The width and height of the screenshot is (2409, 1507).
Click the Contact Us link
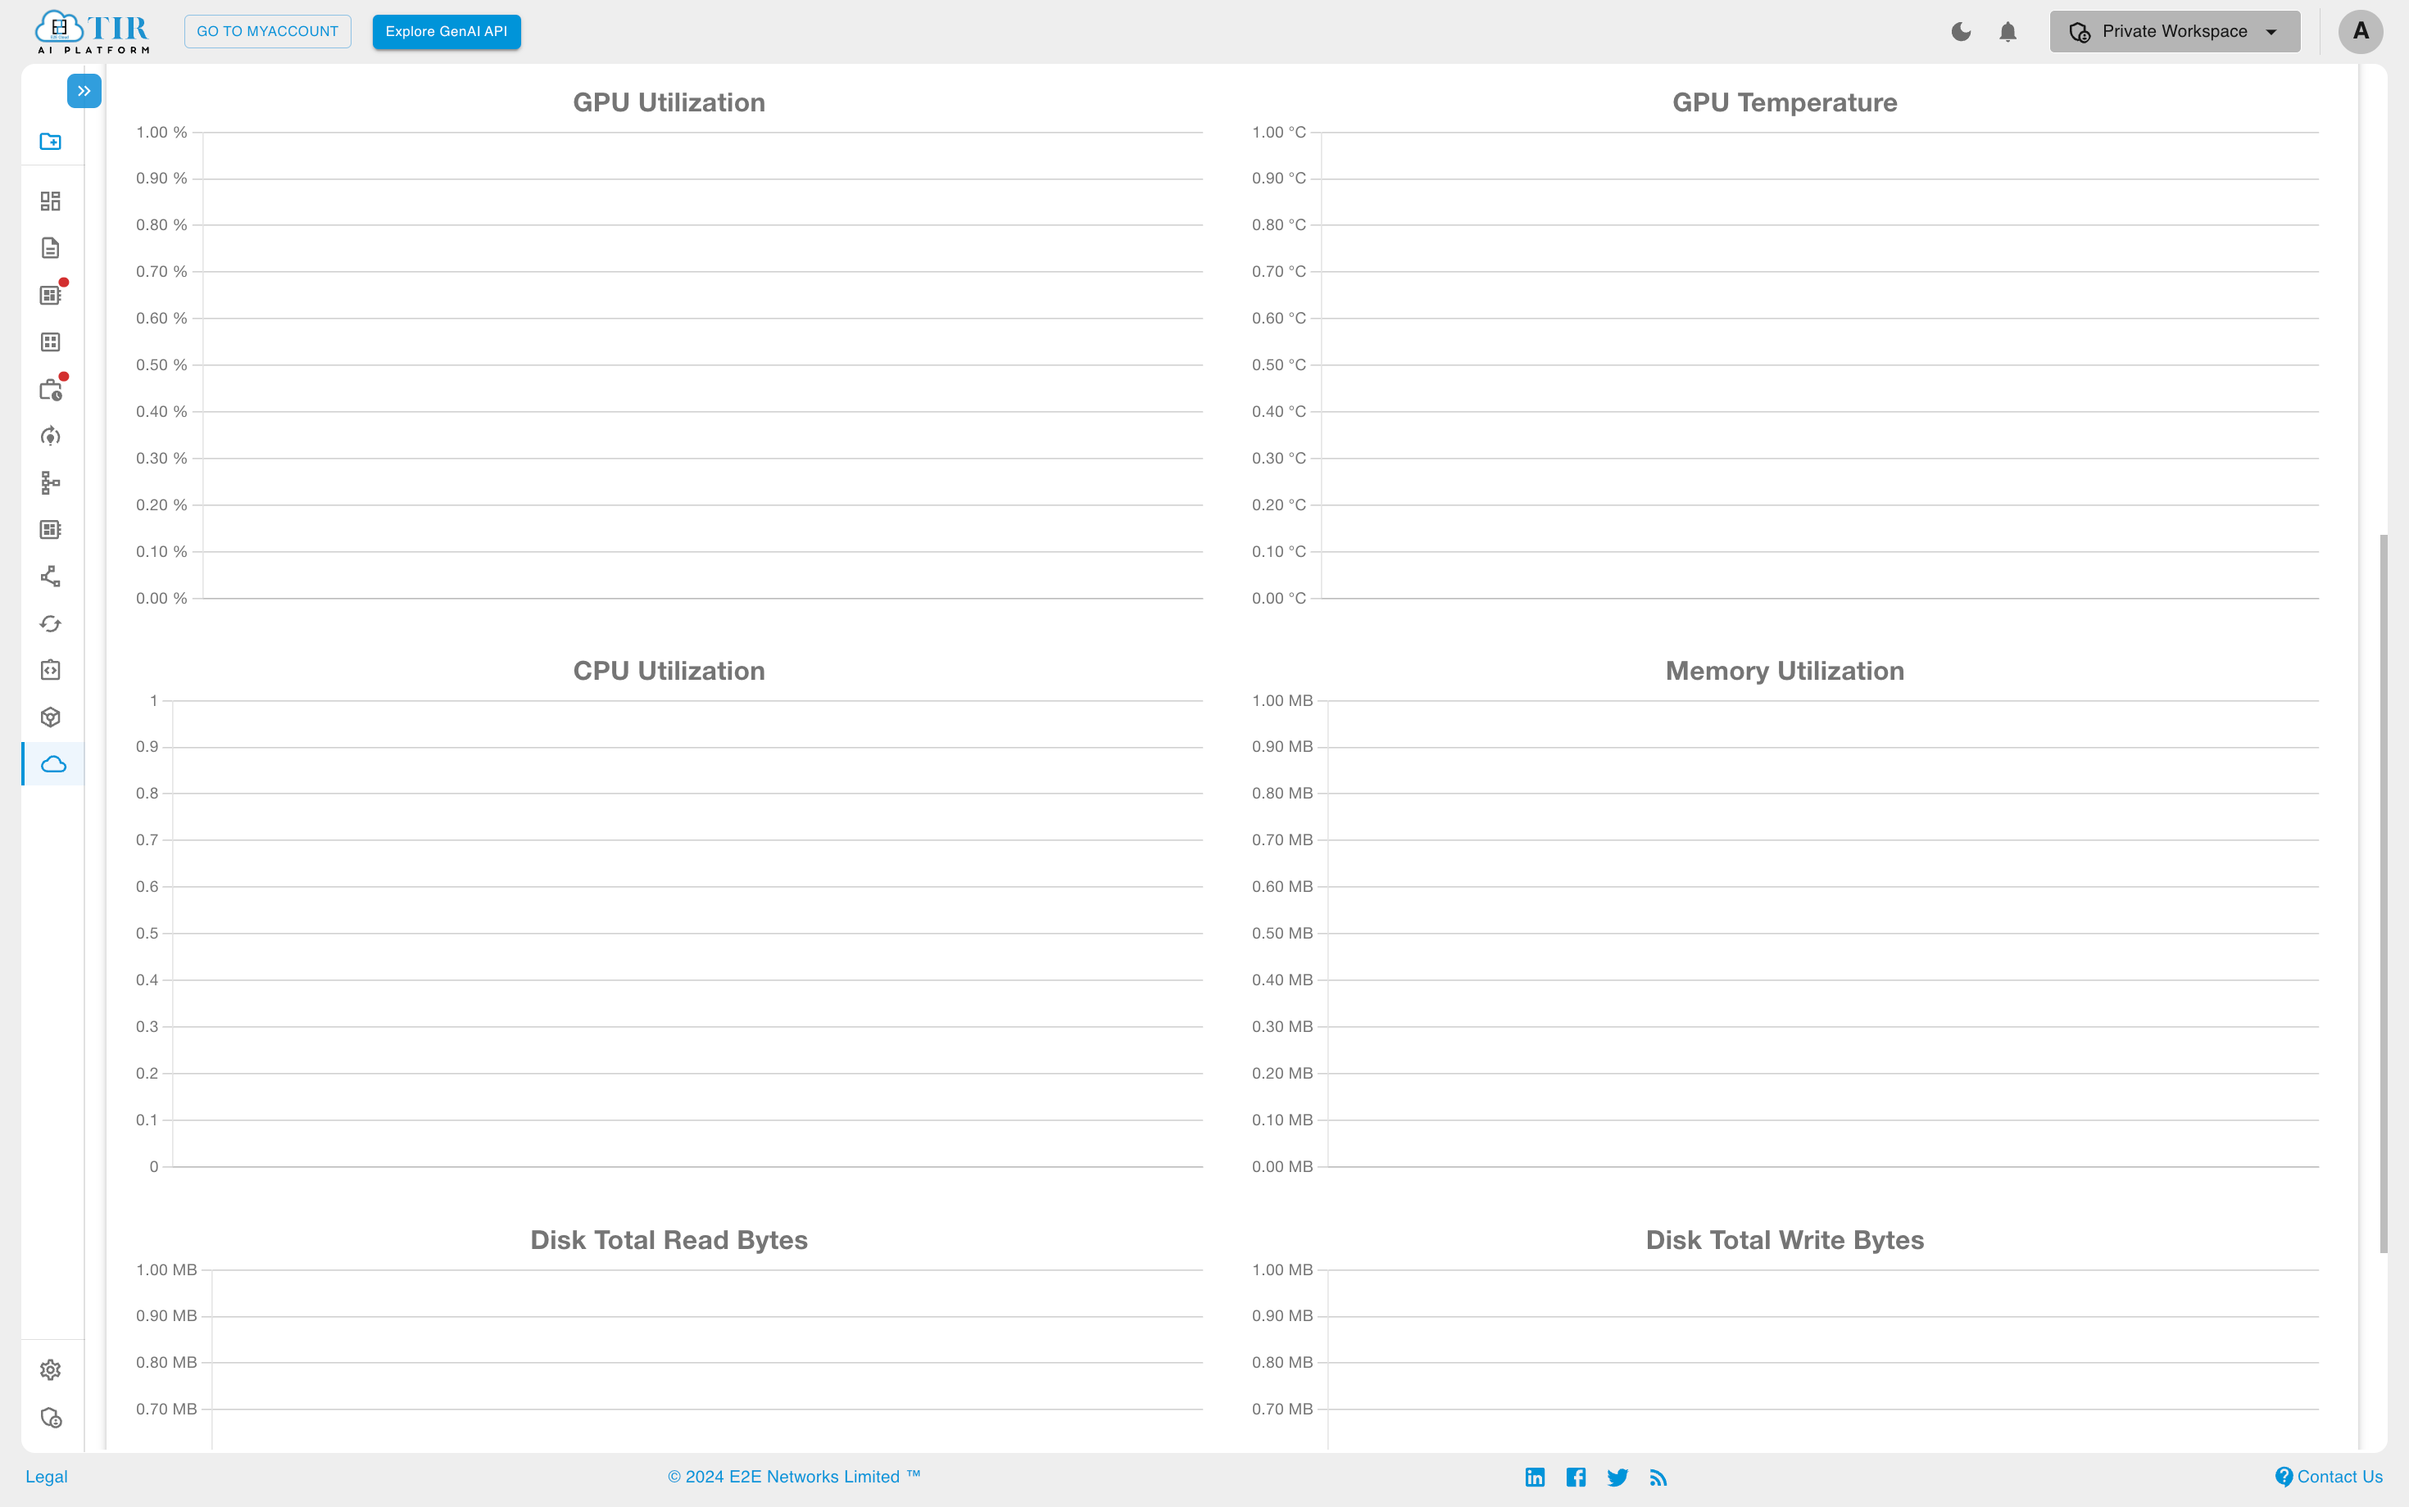pos(2328,1477)
